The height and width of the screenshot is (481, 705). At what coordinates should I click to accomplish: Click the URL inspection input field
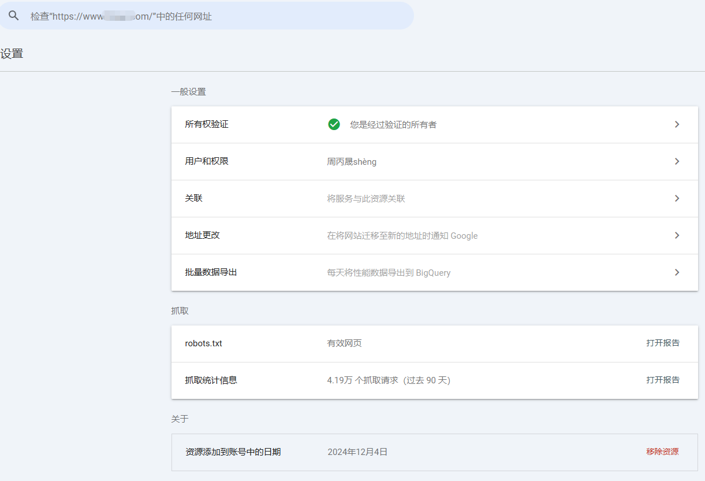click(x=231, y=16)
